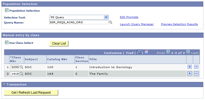The image size is (205, 100).
Task: Delete the Introduction to Sociology row
Action: (x=196, y=67)
